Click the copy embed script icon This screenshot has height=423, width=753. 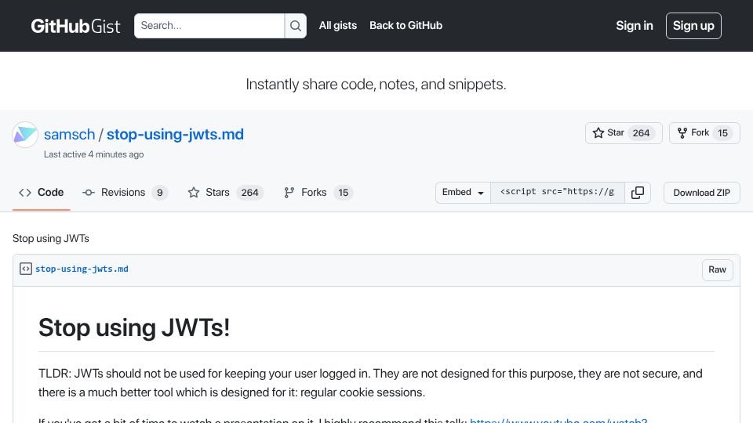tap(637, 193)
